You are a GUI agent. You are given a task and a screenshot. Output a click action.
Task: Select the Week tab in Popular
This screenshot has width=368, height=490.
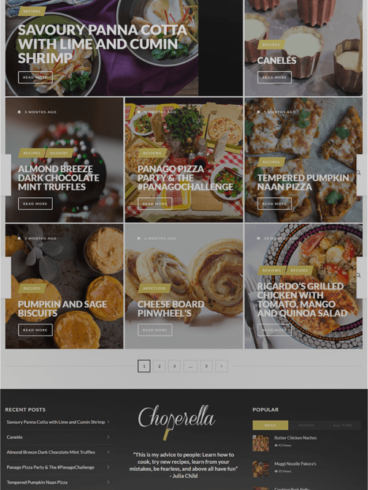pos(270,425)
